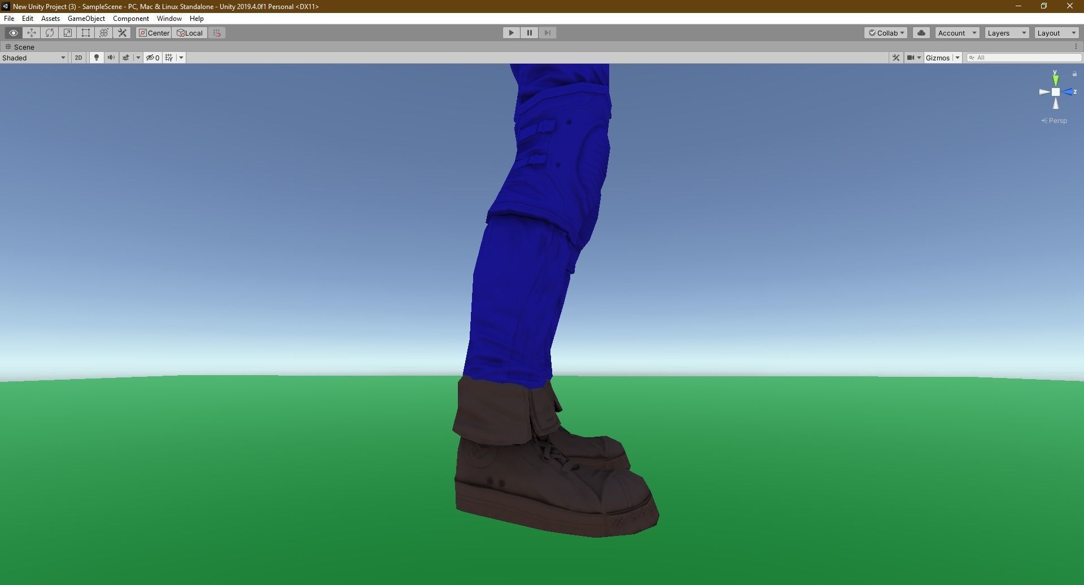Image resolution: width=1084 pixels, height=585 pixels.
Task: Open the GameObject menu
Action: click(x=86, y=19)
